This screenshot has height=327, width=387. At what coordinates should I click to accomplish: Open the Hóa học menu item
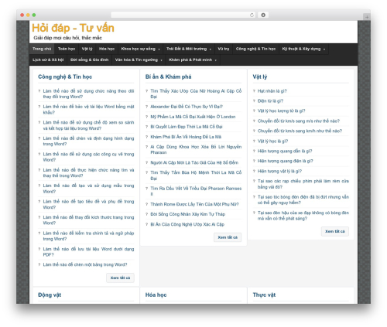(x=107, y=49)
